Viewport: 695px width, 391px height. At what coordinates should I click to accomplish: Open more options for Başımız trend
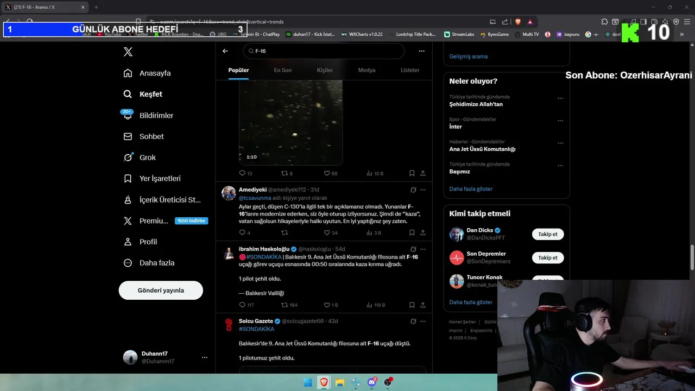tap(560, 166)
